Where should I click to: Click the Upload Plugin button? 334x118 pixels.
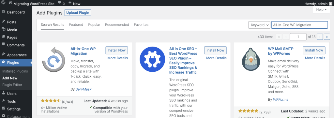click(78, 13)
